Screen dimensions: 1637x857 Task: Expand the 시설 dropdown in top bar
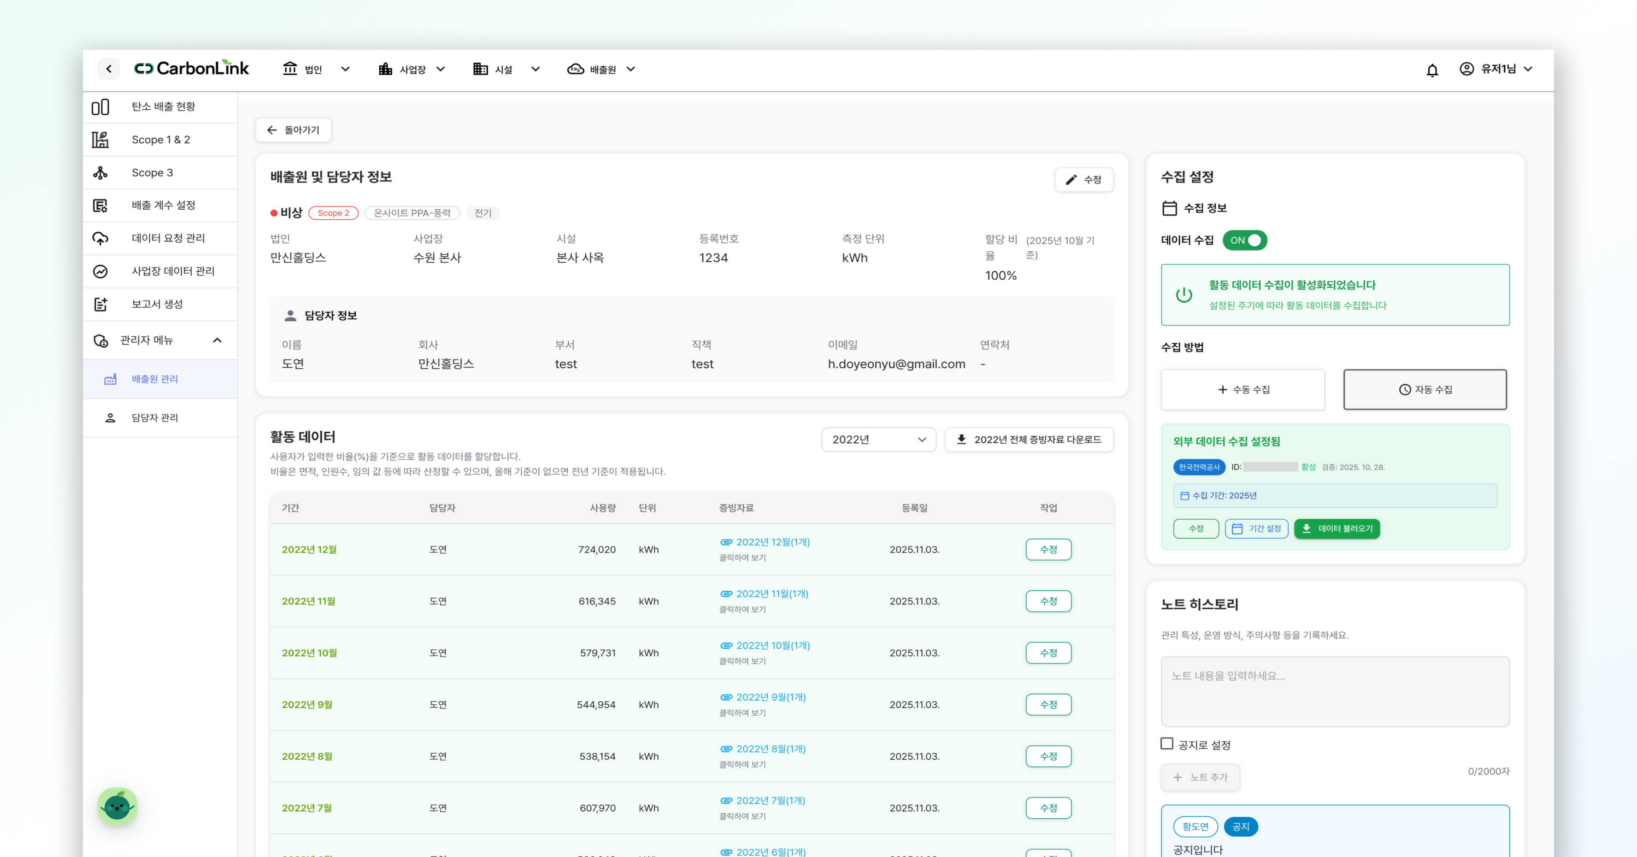(x=535, y=69)
